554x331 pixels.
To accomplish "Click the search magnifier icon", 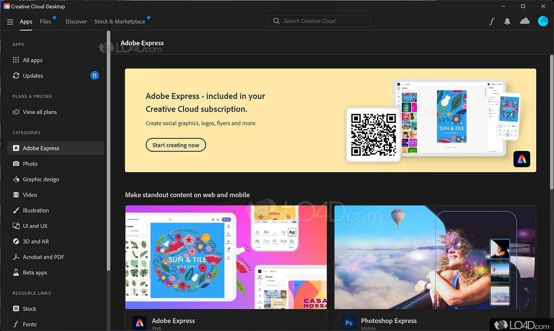I will coord(276,21).
